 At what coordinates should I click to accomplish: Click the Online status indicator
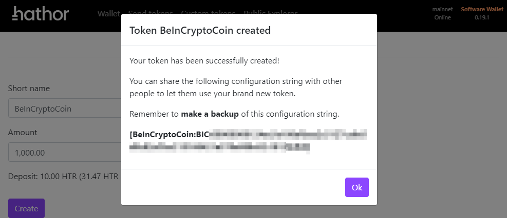coord(442,17)
